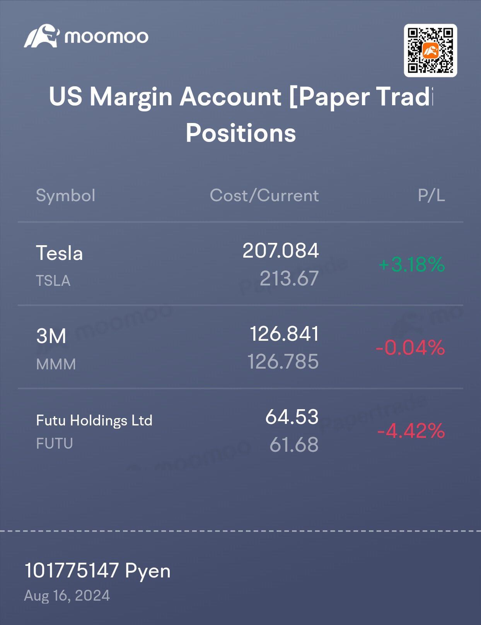Open the Tesla position row

click(x=240, y=264)
